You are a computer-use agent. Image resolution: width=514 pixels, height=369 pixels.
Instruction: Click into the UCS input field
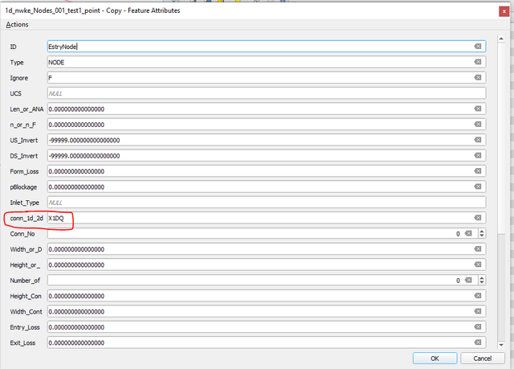coord(265,93)
